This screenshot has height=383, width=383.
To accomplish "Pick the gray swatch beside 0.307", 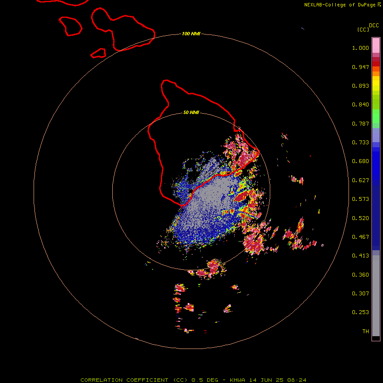I will [x=376, y=296].
